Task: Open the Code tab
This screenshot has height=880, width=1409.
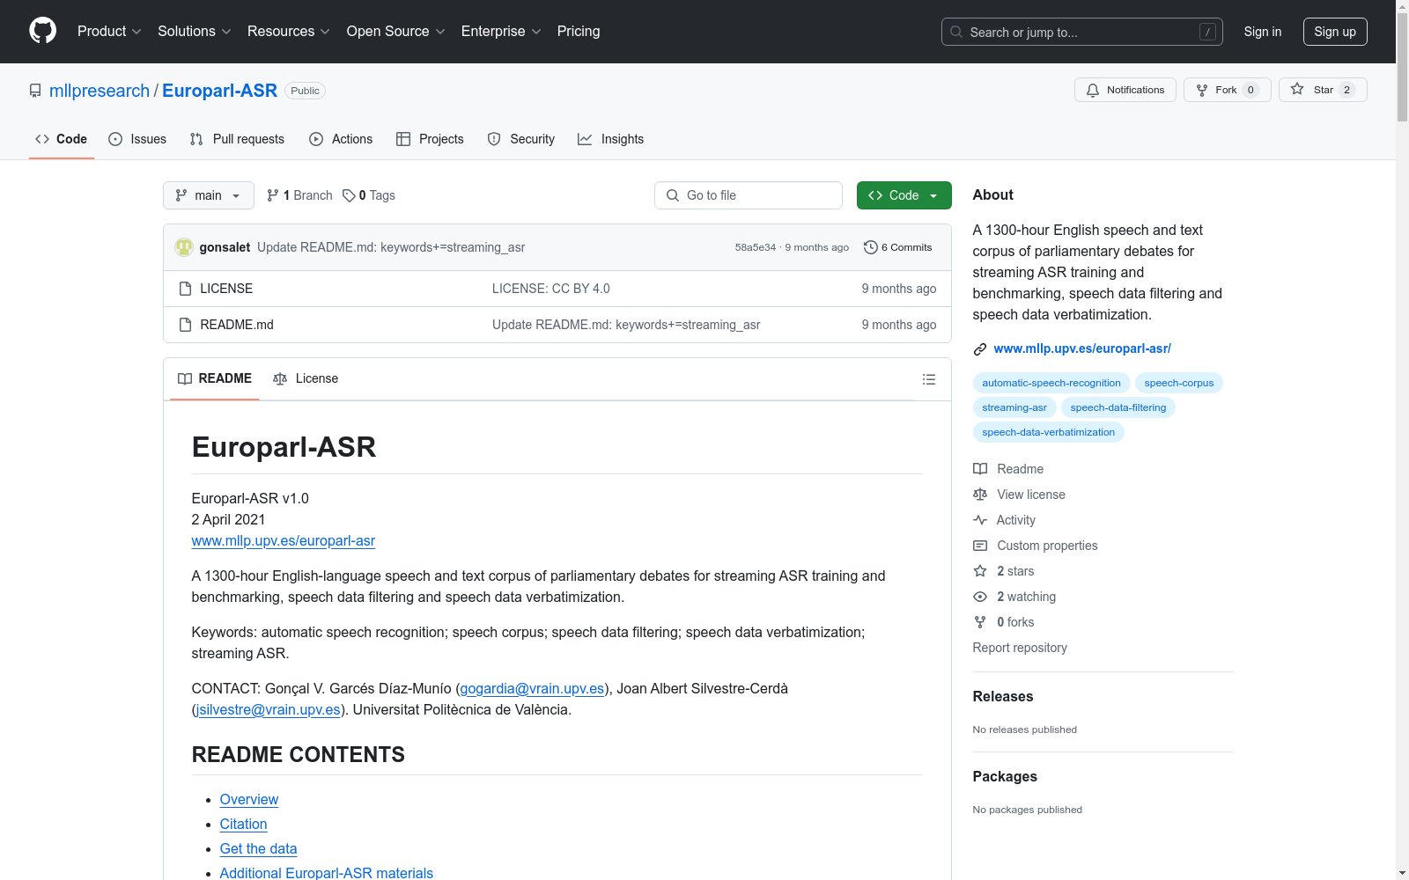Action: point(62,139)
